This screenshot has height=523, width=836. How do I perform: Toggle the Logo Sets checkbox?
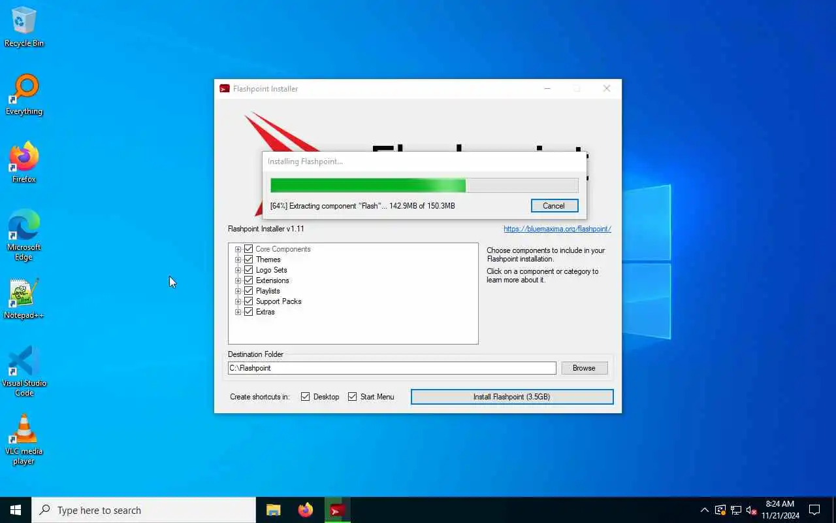tap(248, 270)
